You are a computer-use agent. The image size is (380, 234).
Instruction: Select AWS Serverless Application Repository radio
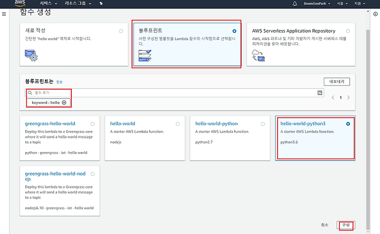click(x=348, y=31)
